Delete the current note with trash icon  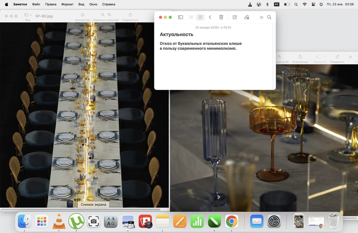221,17
